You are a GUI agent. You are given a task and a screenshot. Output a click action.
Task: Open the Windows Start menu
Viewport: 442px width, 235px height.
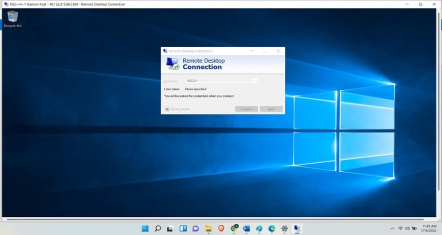pyautogui.click(x=145, y=228)
